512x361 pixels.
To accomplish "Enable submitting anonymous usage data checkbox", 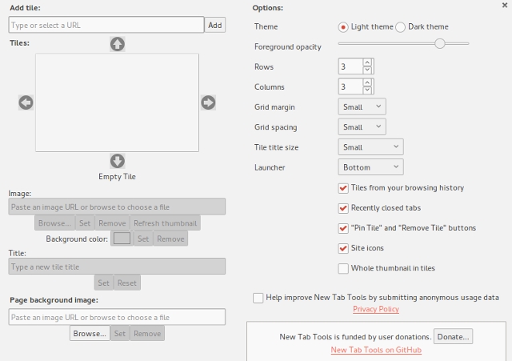I will [258, 298].
